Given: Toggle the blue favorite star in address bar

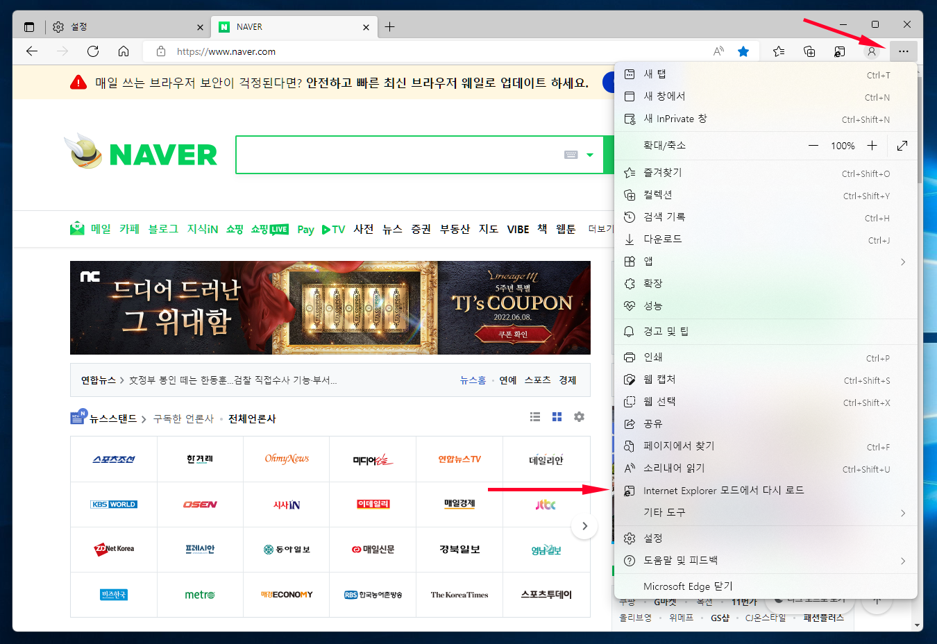Looking at the screenshot, I should [x=743, y=51].
